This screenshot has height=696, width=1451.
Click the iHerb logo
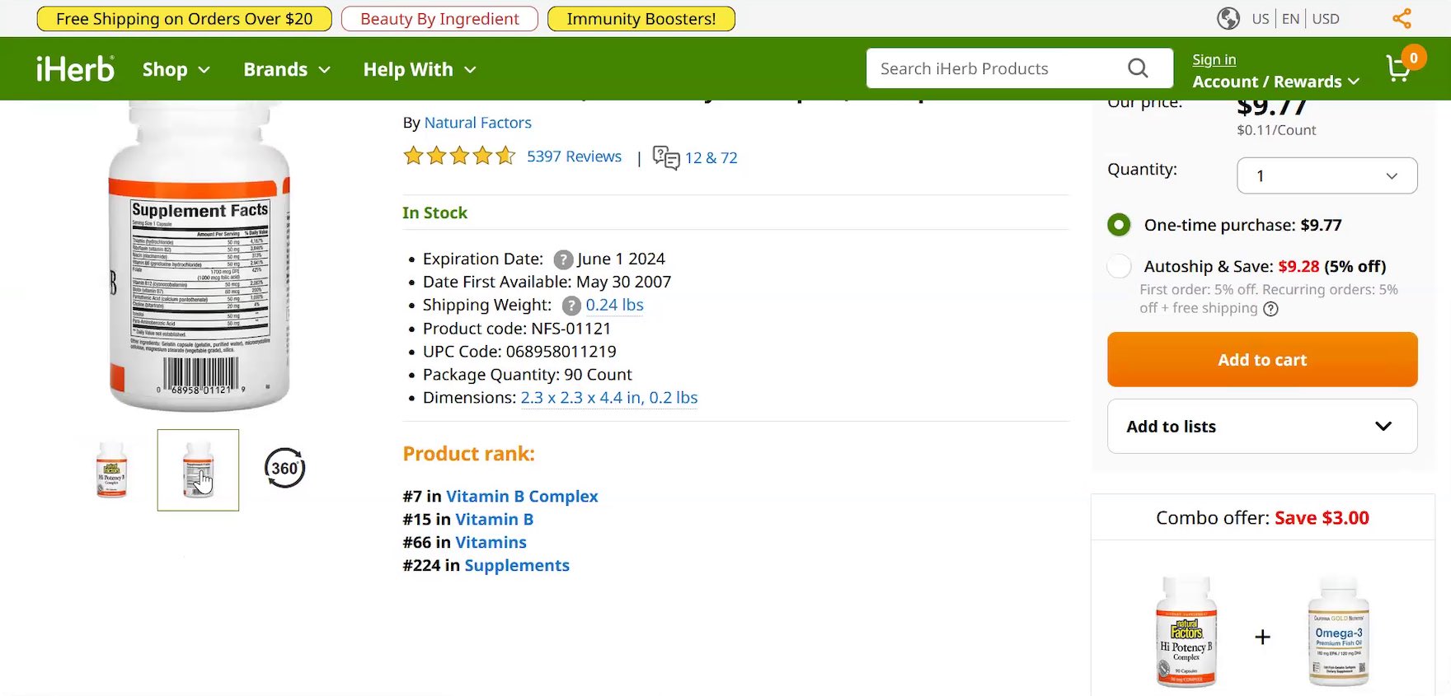[75, 69]
